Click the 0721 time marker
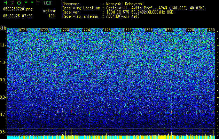The width and height of the screenshot is (219, 139). (23, 30)
